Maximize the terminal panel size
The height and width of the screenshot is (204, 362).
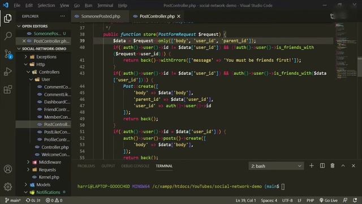pos(343,165)
